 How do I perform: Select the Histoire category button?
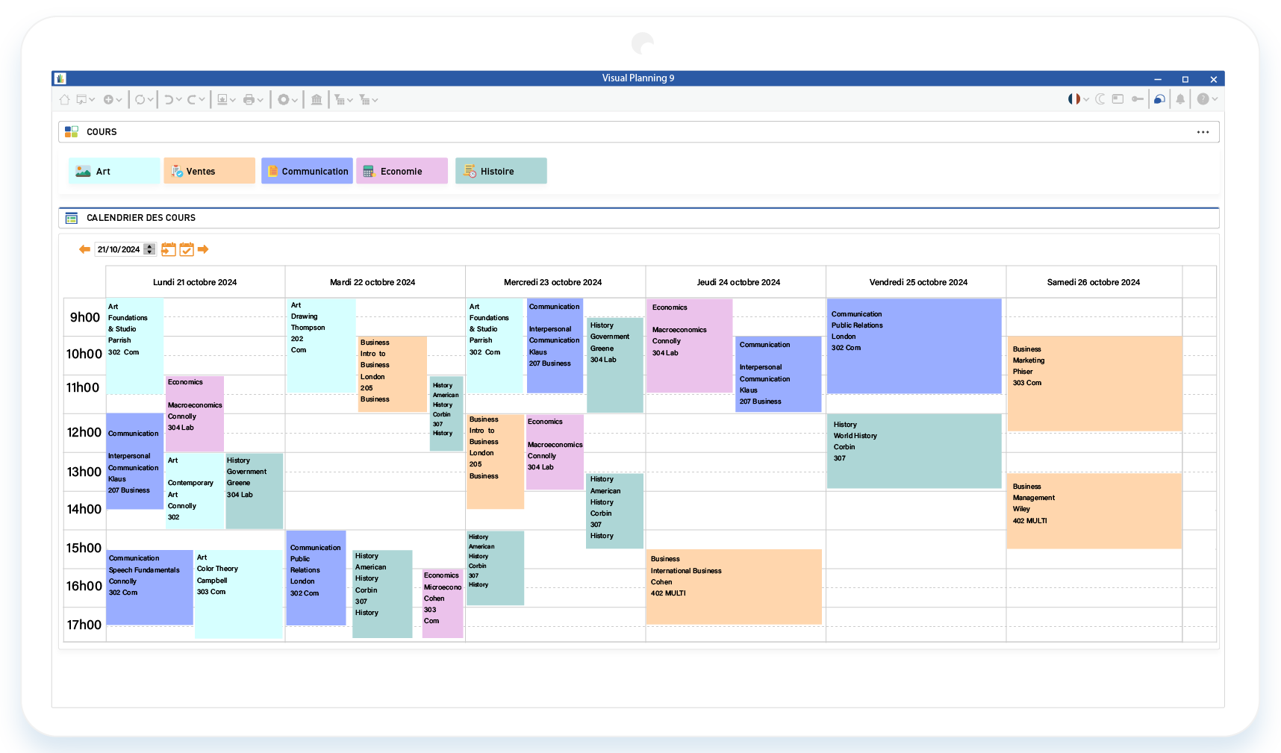[x=501, y=171]
